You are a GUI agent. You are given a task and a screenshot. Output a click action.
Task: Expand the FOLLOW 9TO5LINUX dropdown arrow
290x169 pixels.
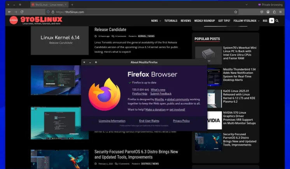pos(259,21)
